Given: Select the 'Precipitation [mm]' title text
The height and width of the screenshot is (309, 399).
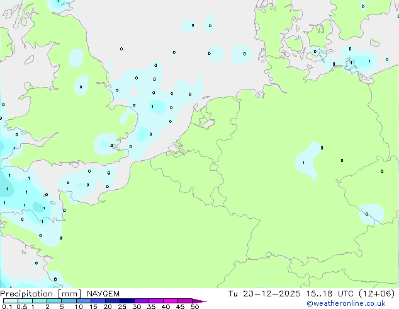Looking at the screenshot, I should [x=41, y=294].
